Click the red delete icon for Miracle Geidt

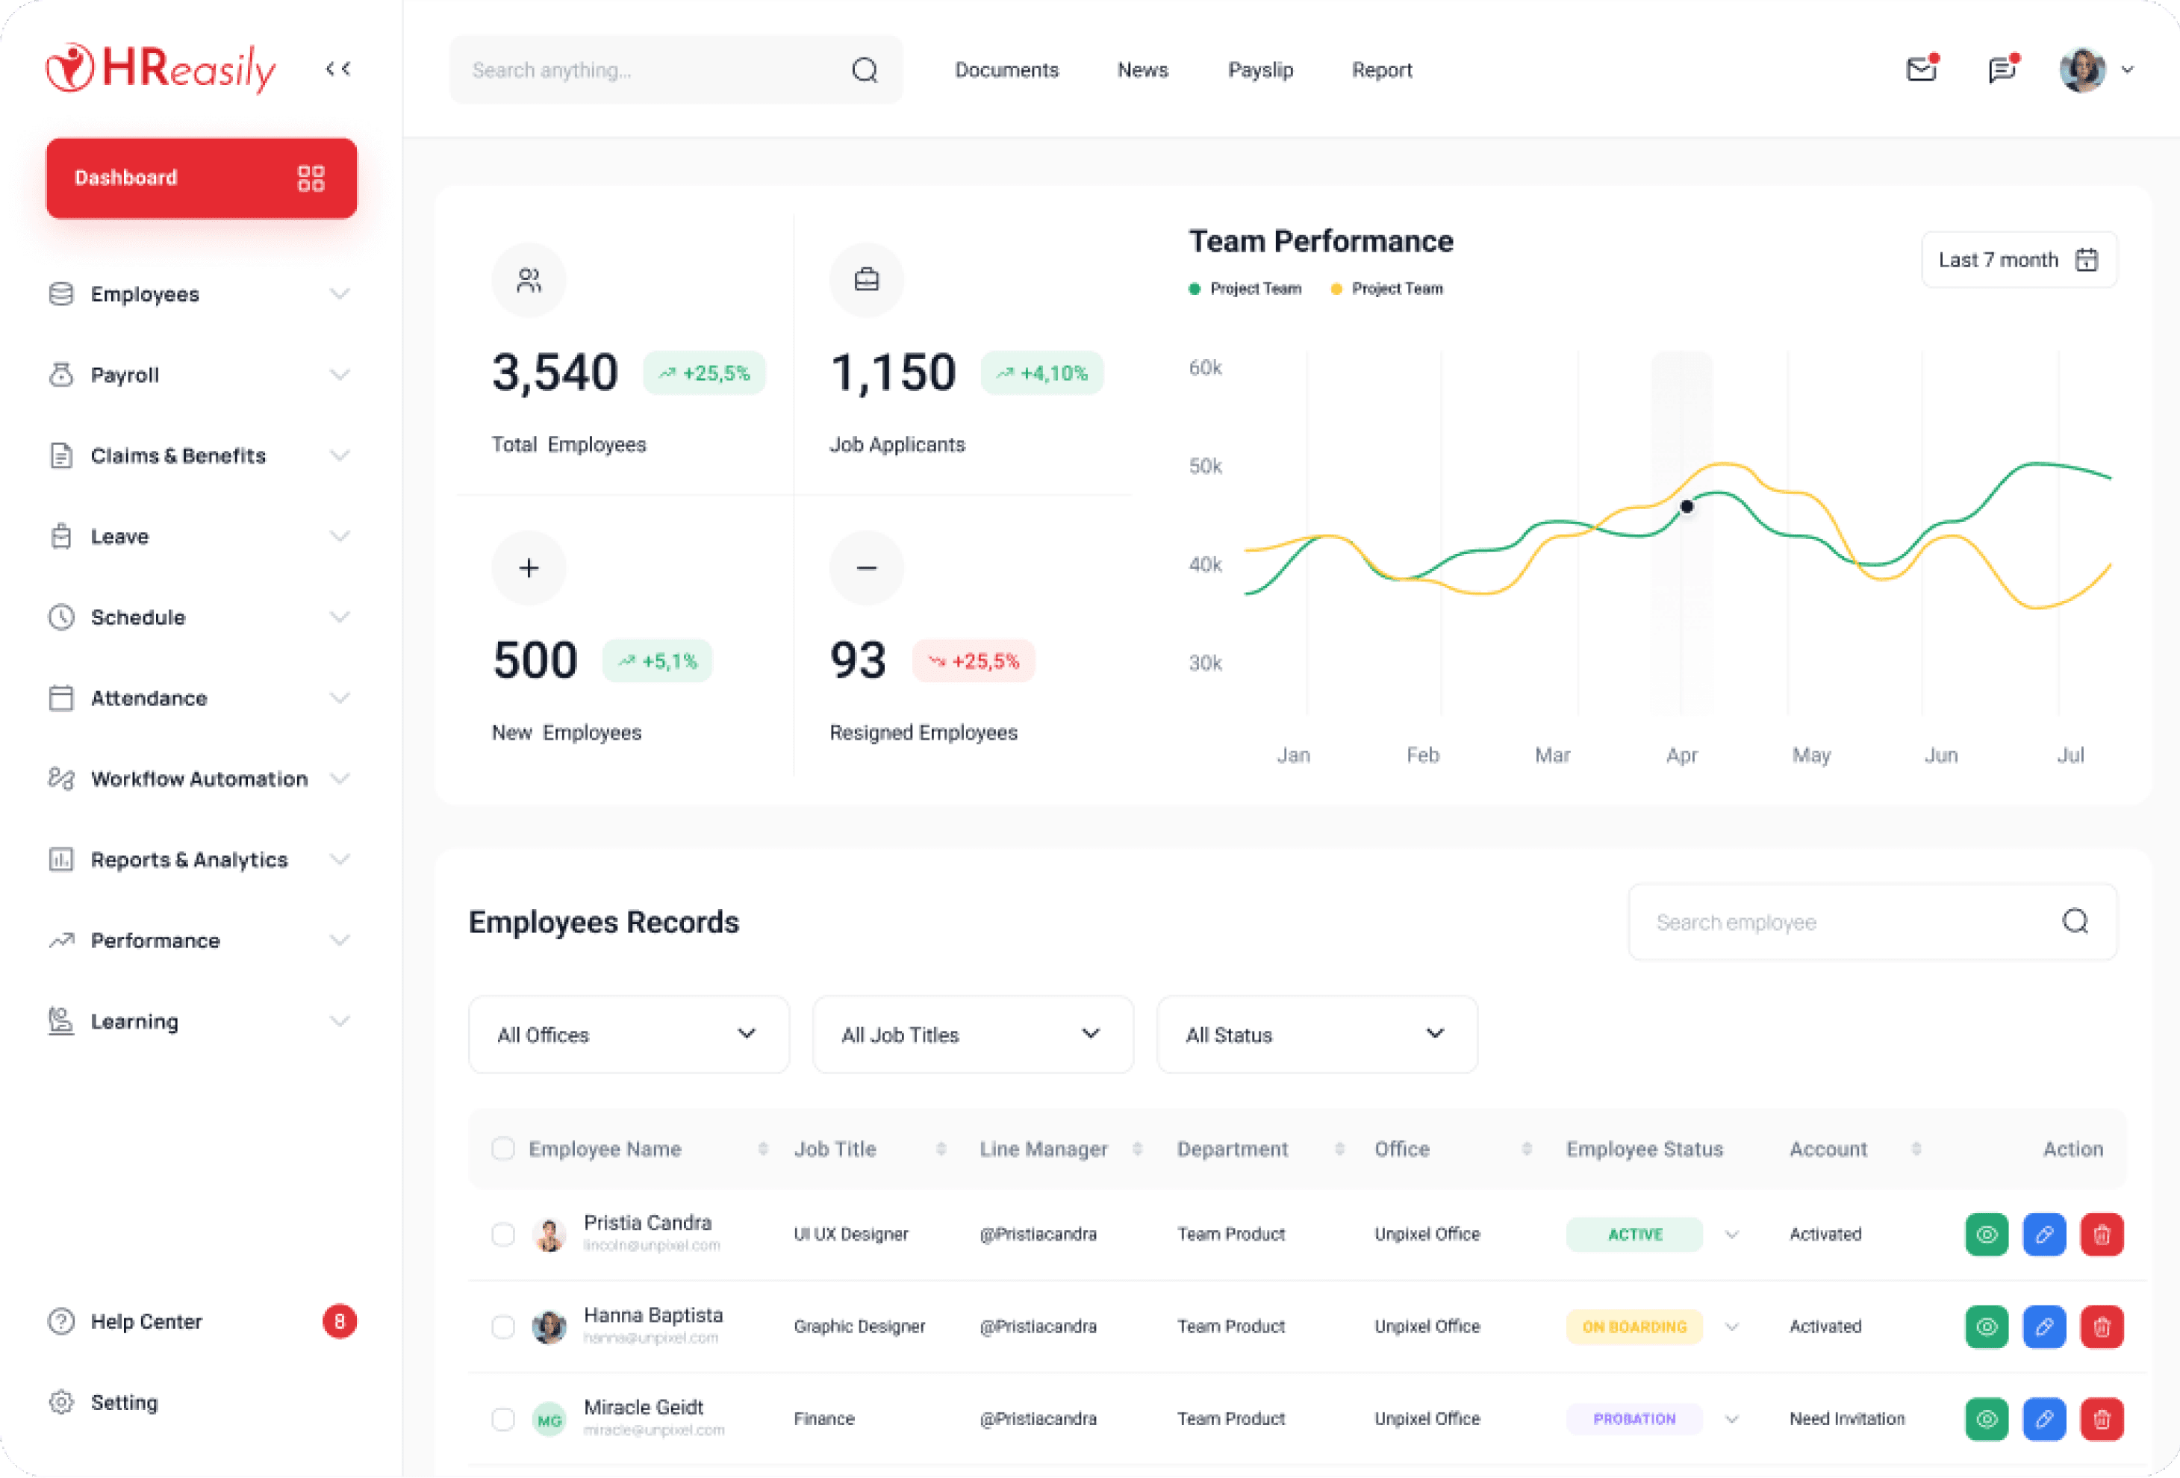(x=2101, y=1418)
